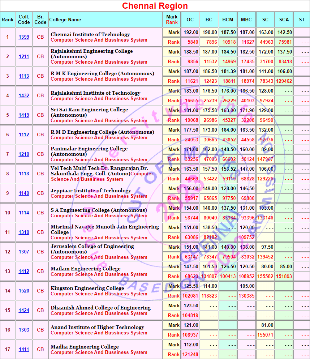Select the 1419 Sri Sai Ram code link
Viewport: 310px width, 359px height.
(24, 115)
